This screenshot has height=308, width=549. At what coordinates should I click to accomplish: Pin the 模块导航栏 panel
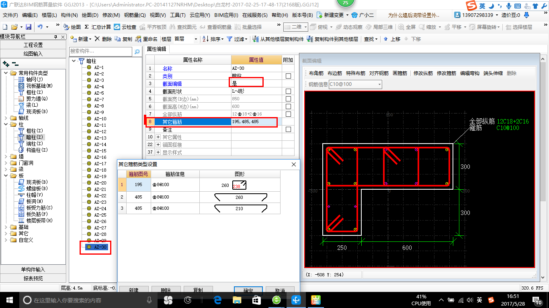click(x=56, y=36)
